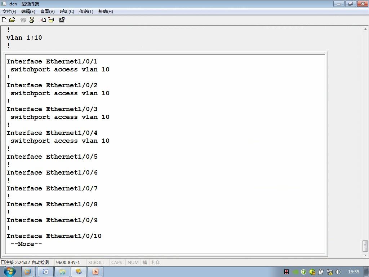Click the green shield tray icon
369x277 pixels.
[x=303, y=272]
